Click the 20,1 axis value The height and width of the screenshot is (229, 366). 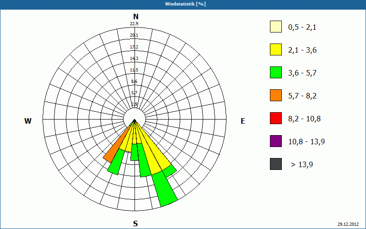134,35
